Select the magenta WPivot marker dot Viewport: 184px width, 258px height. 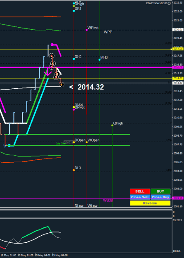point(87,30)
